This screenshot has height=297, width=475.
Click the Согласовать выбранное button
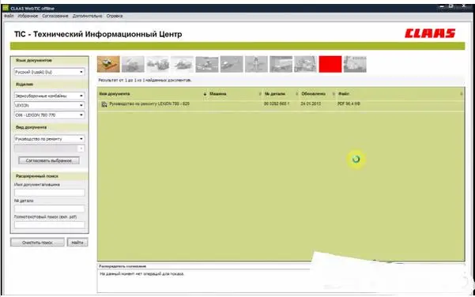click(49, 160)
